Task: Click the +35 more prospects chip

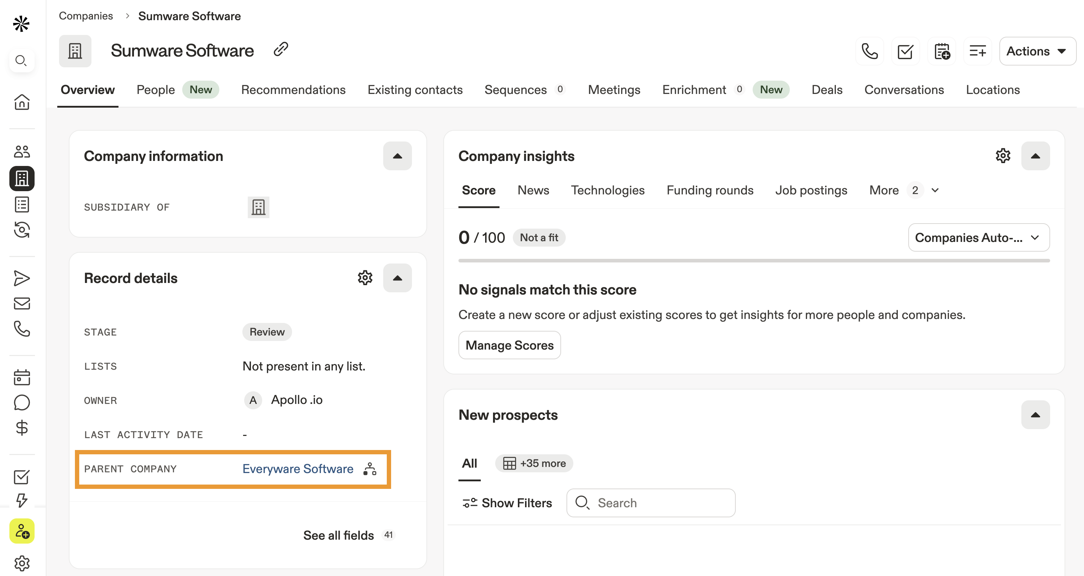Action: [x=534, y=463]
